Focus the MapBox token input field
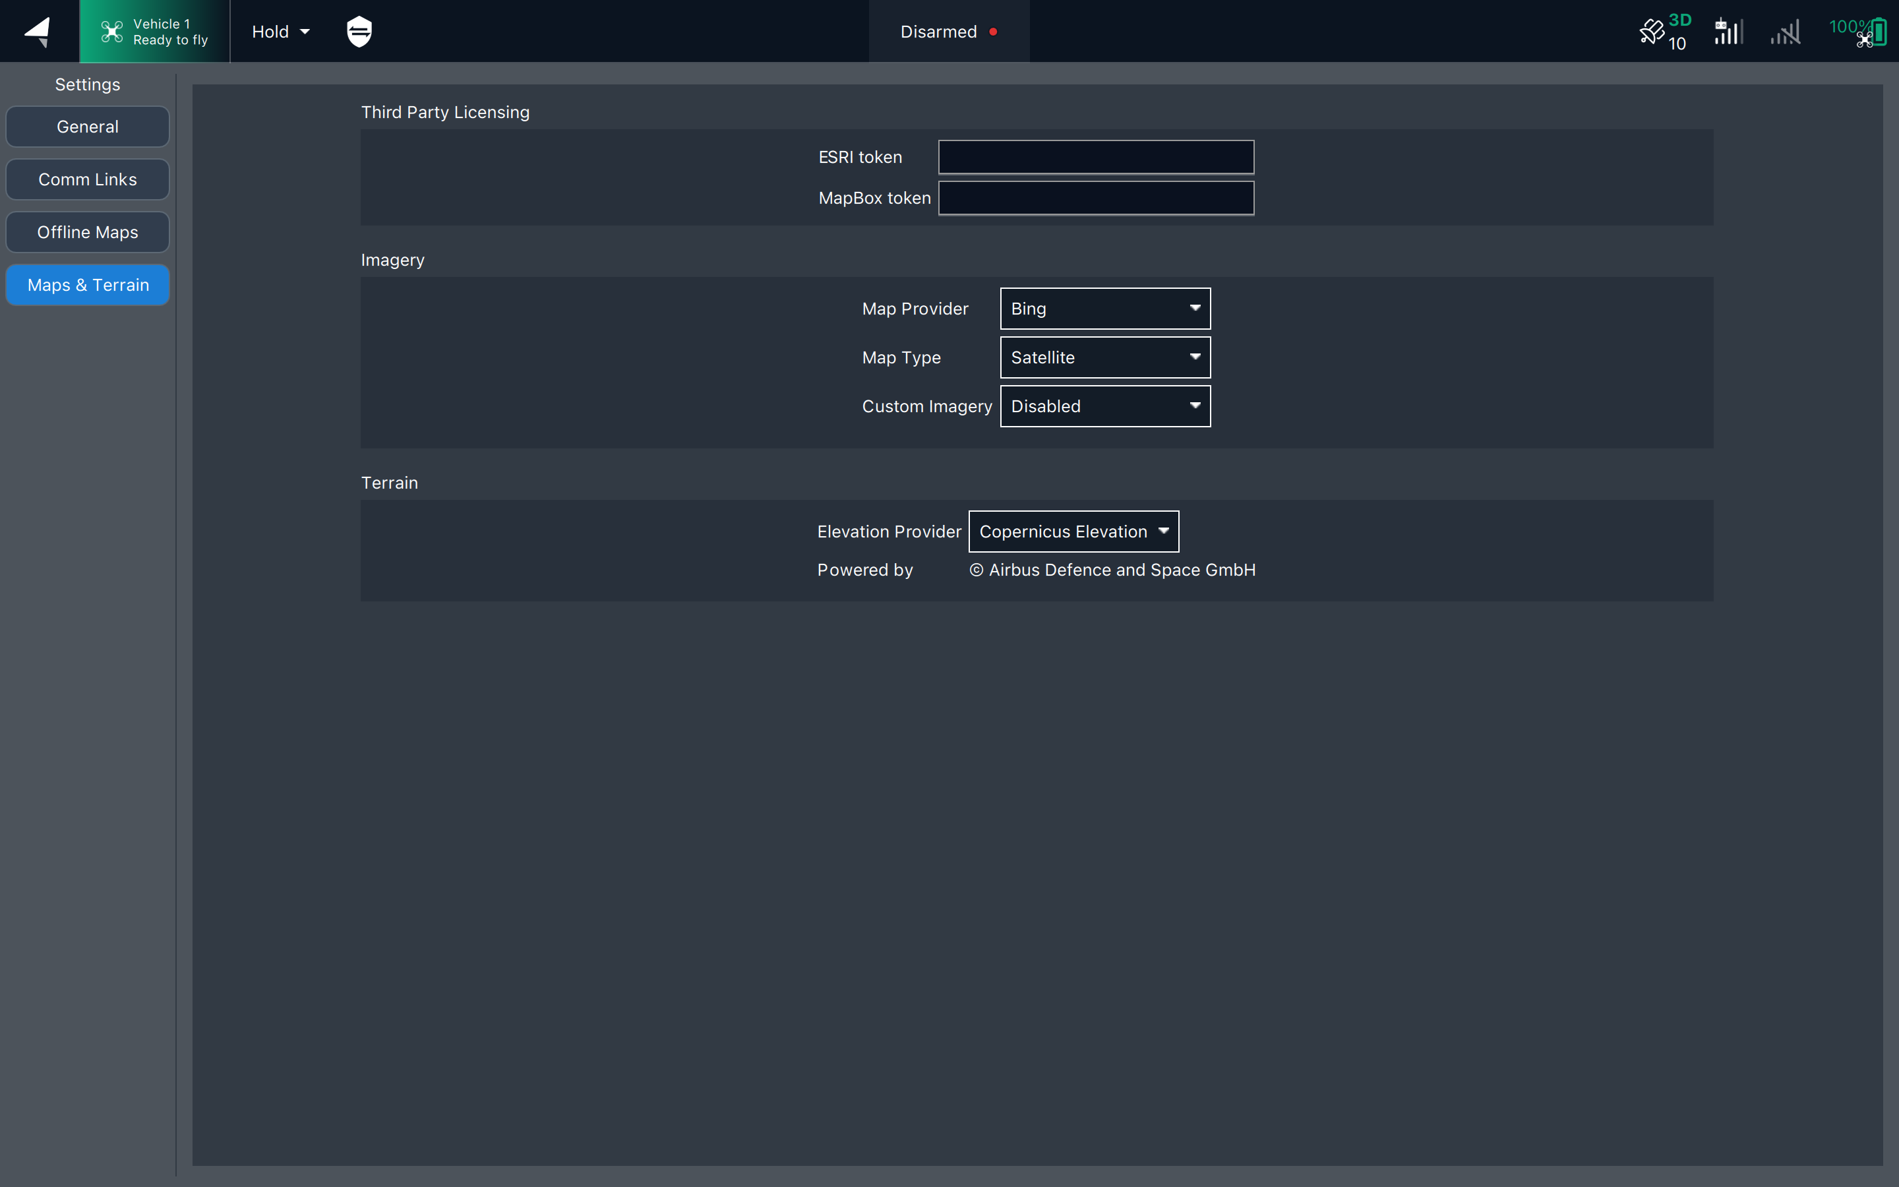Image resolution: width=1899 pixels, height=1187 pixels. tap(1095, 198)
